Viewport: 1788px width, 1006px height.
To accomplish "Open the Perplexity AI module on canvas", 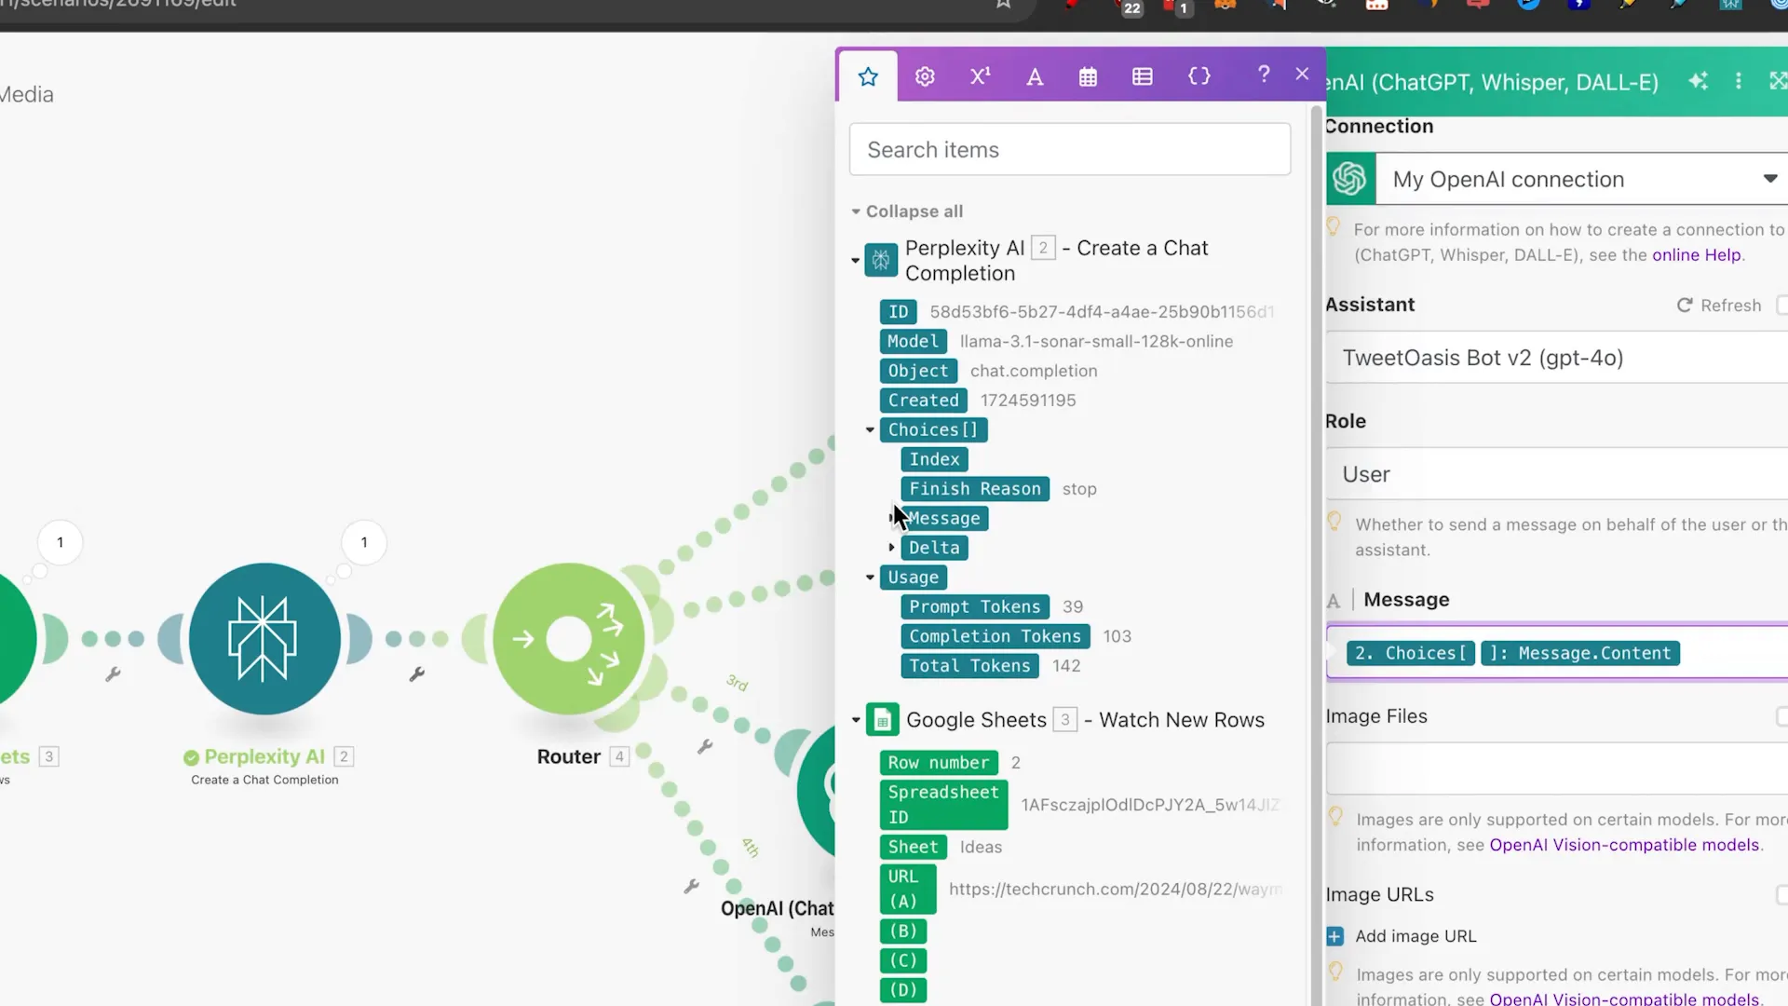I will point(264,639).
